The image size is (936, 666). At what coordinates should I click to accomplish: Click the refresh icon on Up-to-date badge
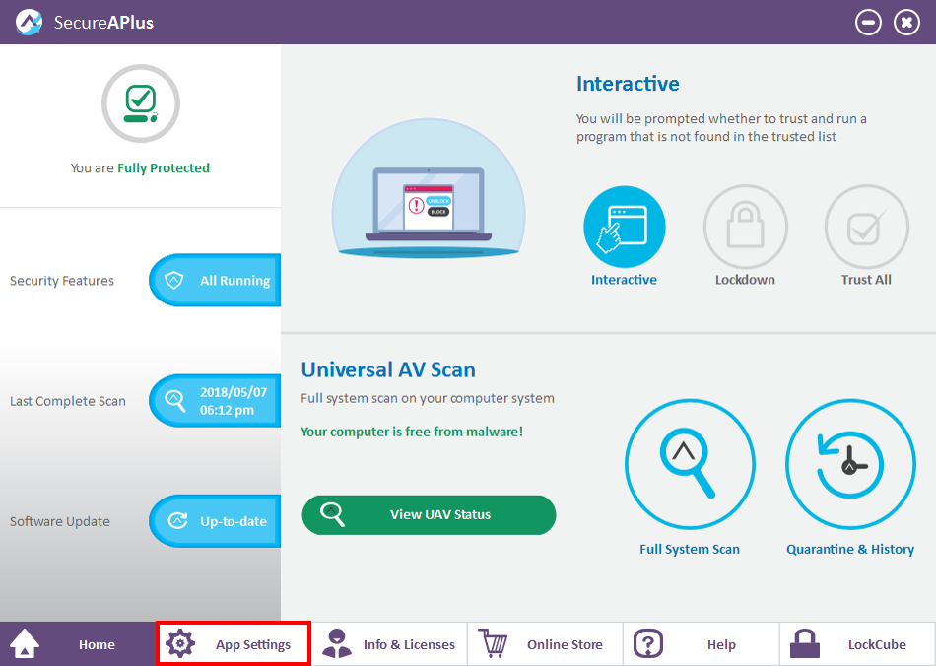pyautogui.click(x=176, y=520)
